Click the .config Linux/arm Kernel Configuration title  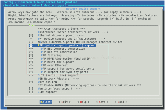point(40,2)
